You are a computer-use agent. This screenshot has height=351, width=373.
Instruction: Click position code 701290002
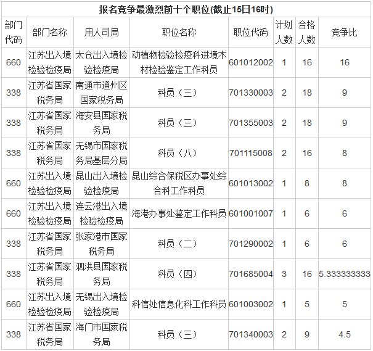click(251, 244)
